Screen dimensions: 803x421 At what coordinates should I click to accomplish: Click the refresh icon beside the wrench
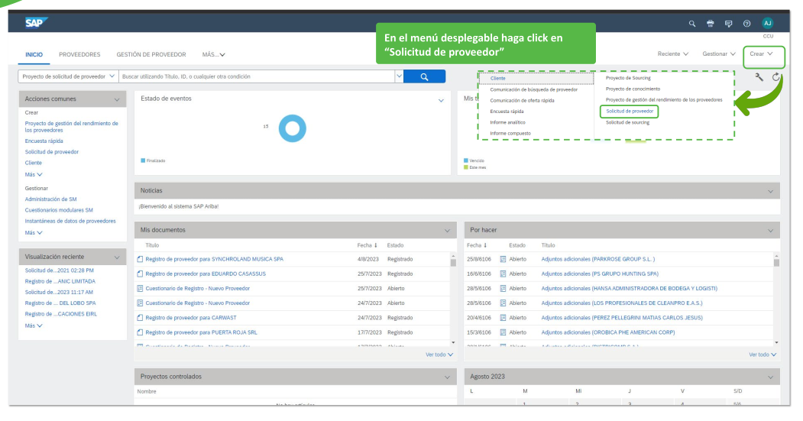tap(775, 77)
